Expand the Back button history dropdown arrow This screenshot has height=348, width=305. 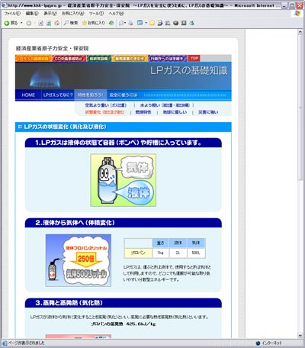pyautogui.click(x=21, y=23)
